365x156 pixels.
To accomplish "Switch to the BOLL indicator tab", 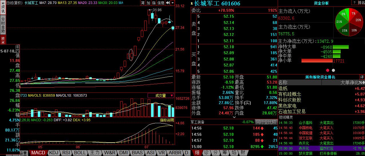I will 80,153.
